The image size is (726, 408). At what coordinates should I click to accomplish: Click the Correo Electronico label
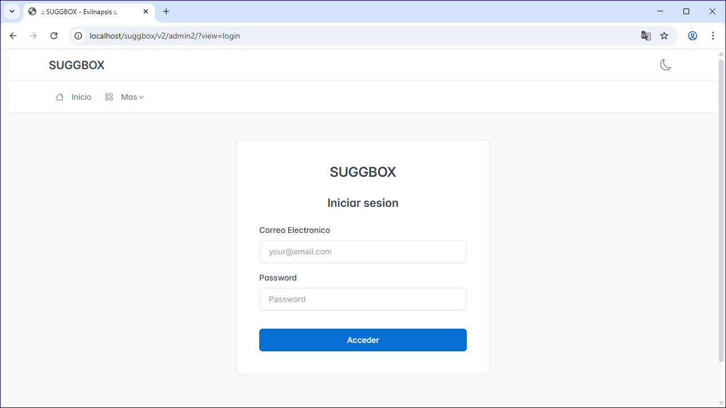[x=294, y=230]
